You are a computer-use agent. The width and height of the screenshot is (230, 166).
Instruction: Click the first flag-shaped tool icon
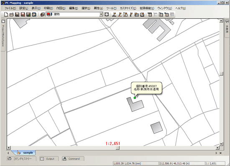point(114,14)
